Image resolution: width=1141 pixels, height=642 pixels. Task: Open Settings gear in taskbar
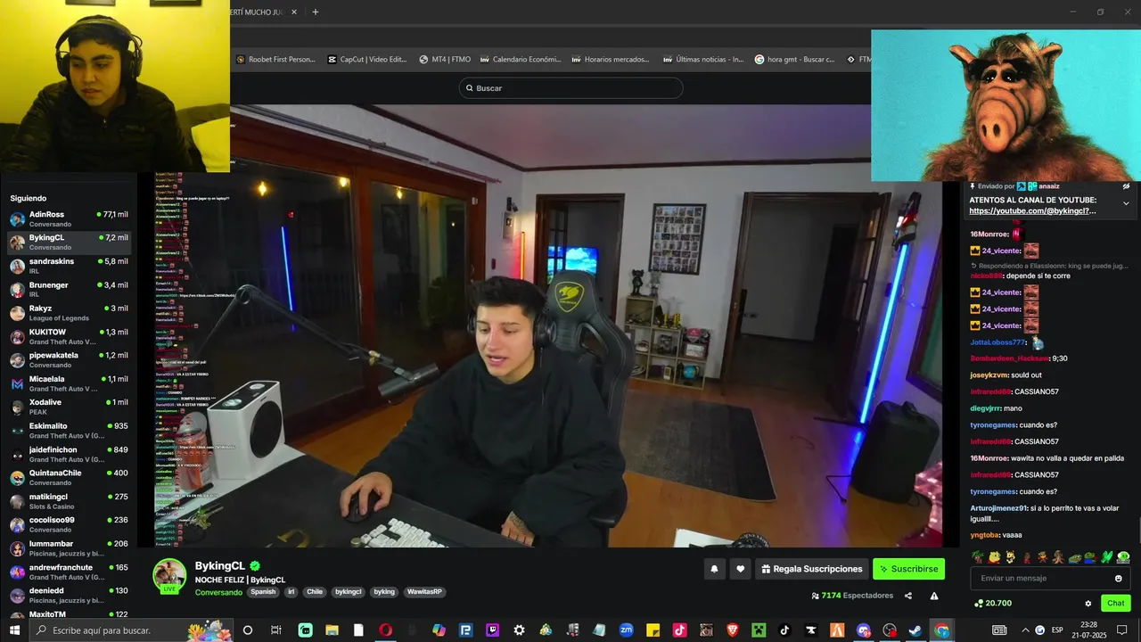click(x=519, y=630)
